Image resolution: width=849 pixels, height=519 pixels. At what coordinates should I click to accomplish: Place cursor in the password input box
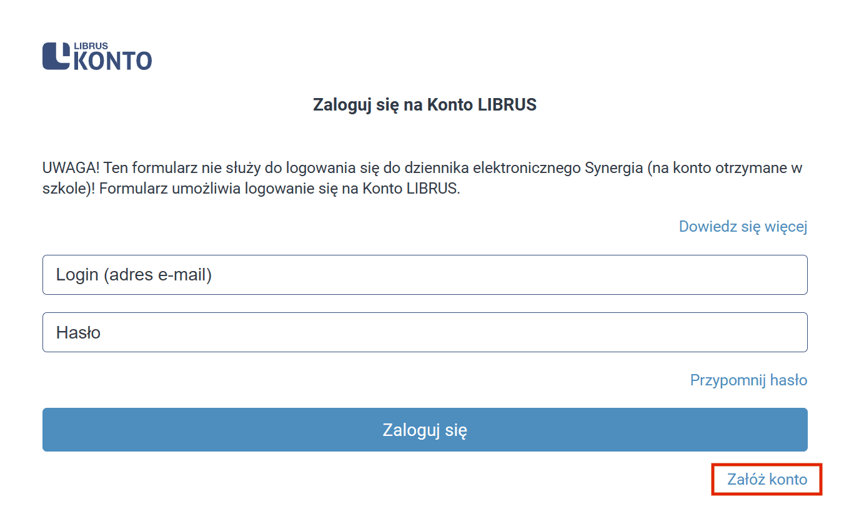[x=425, y=332]
